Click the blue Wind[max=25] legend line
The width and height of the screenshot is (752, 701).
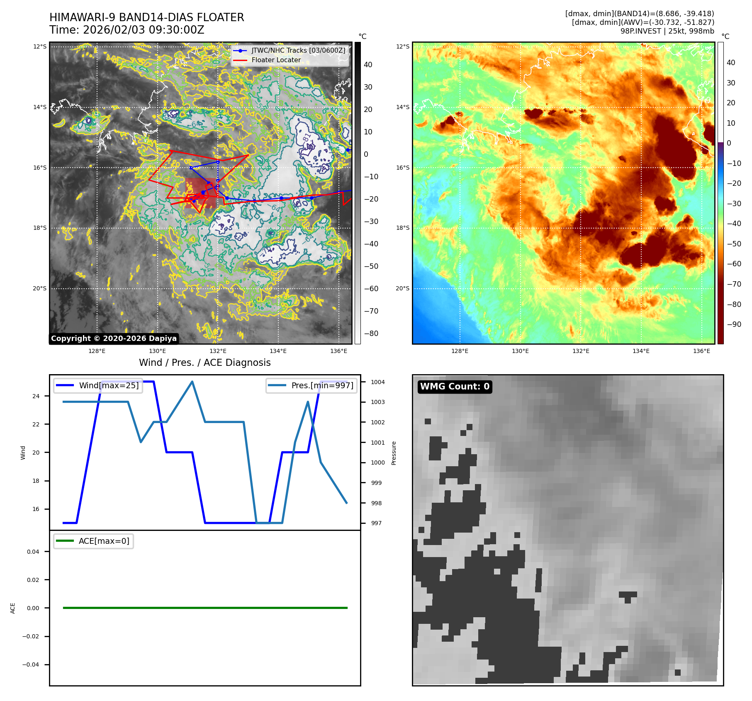[65, 385]
